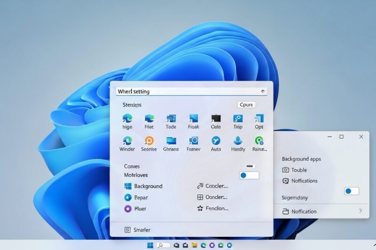Screen dimensions: 376x250
Task: Launch the Hardiy app
Action: pos(238,141)
